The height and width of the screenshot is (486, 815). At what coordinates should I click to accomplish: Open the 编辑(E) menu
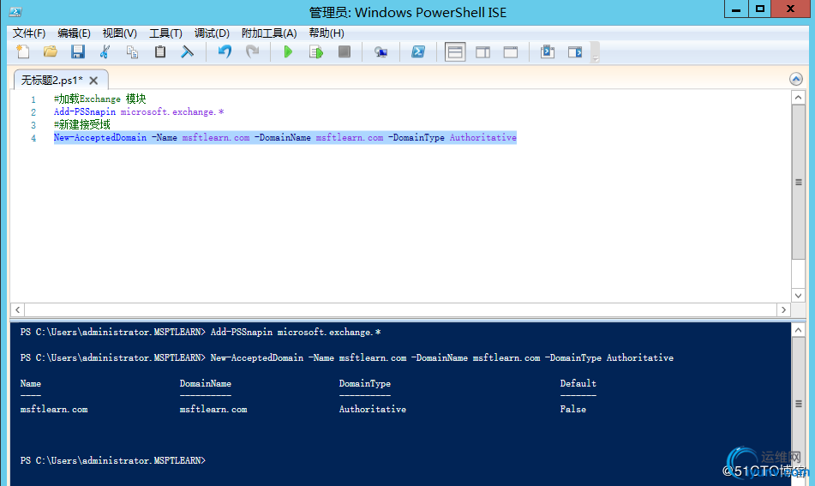click(x=74, y=33)
